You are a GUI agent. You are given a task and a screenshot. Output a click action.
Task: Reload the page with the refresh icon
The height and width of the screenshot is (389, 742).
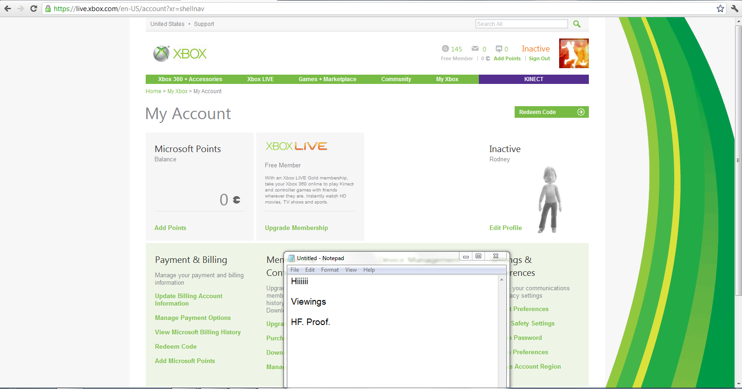tap(33, 8)
